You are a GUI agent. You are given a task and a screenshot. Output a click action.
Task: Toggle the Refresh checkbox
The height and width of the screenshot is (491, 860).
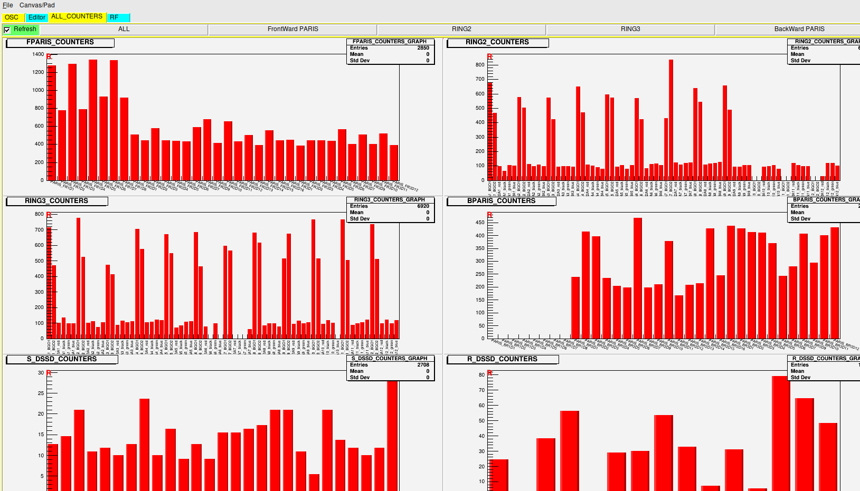[x=7, y=30]
